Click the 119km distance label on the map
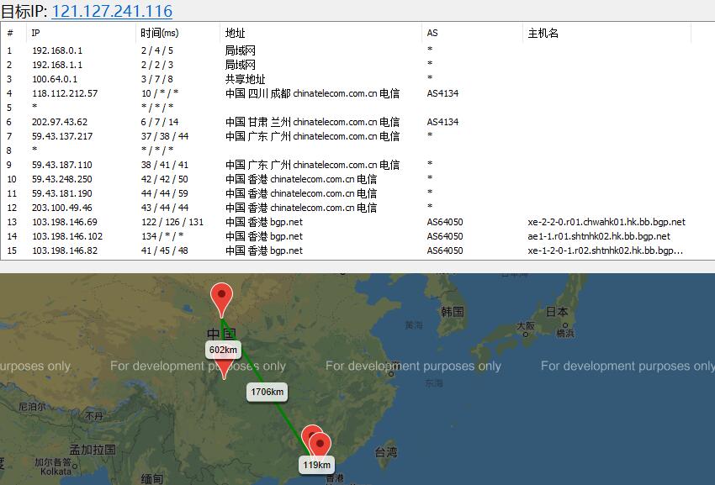This screenshot has width=715, height=485. [316, 465]
